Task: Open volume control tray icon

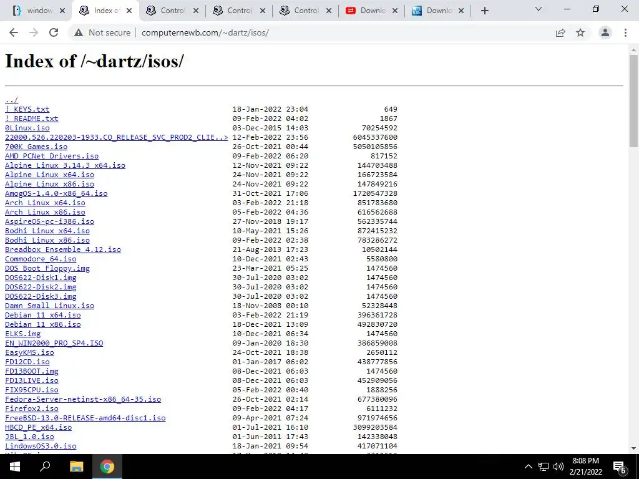Action: pos(559,467)
